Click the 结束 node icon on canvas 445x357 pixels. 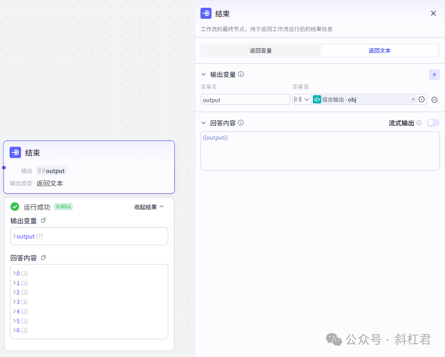[x=15, y=152]
